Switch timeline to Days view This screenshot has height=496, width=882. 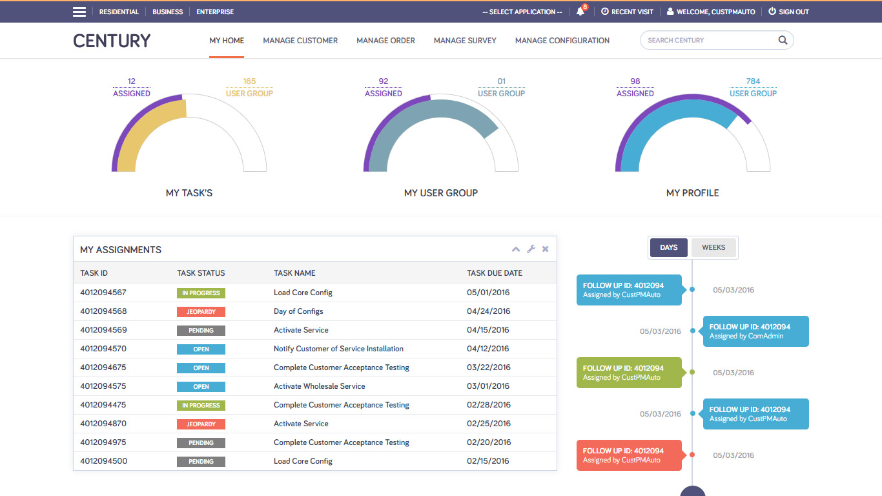pos(669,247)
